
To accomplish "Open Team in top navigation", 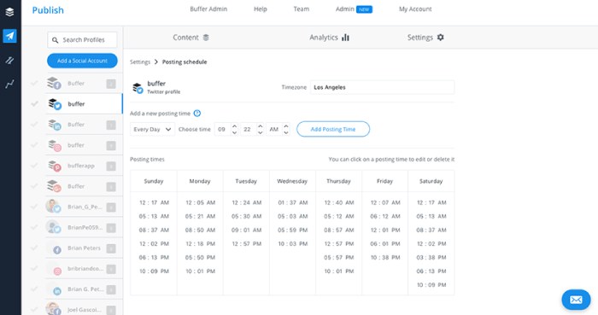I will [x=302, y=9].
